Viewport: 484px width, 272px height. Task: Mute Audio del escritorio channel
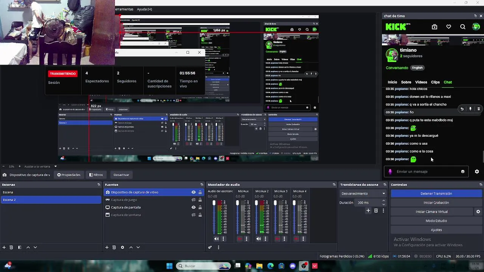pyautogui.click(x=216, y=239)
